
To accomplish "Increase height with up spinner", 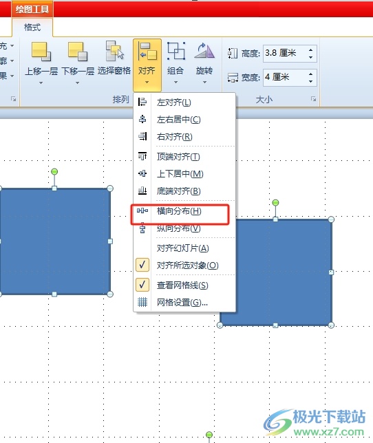I will click(310, 50).
